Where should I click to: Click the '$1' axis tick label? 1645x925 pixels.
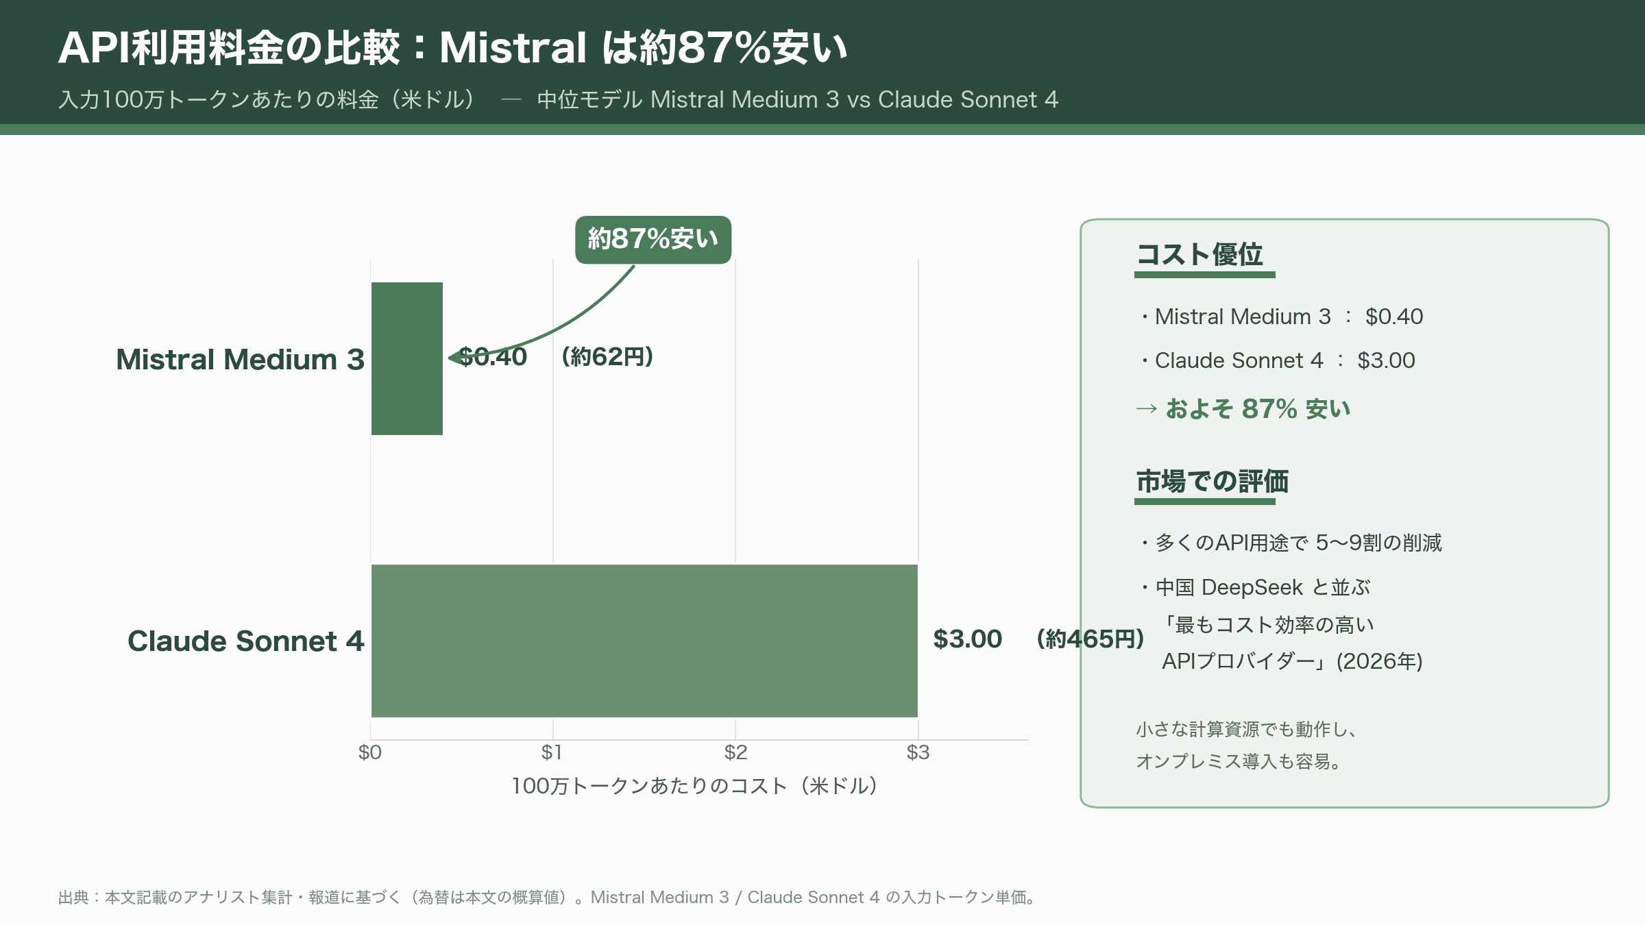(552, 752)
